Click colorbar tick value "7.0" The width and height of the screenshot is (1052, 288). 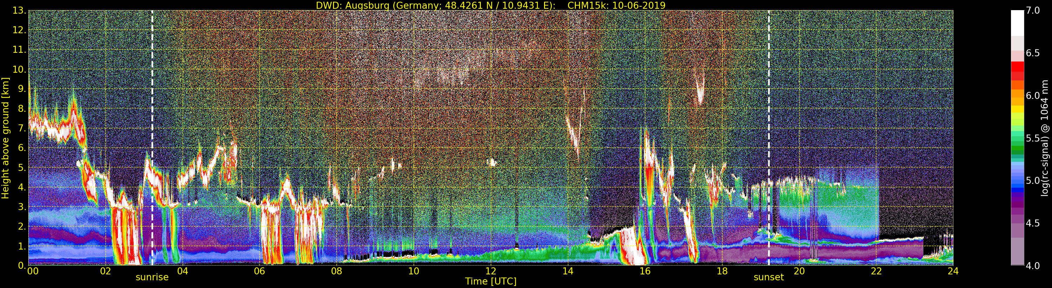1033,10
